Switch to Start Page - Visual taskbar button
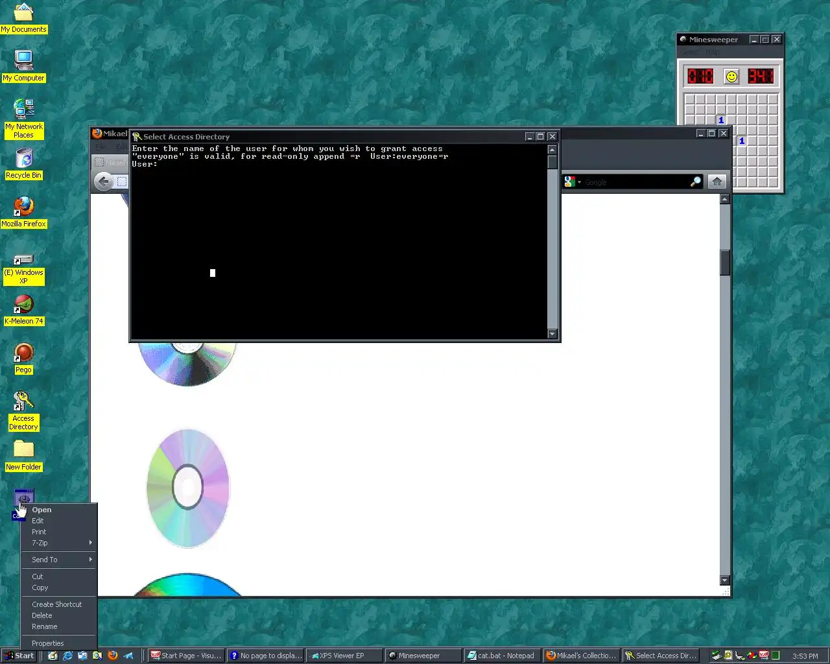 click(x=186, y=656)
